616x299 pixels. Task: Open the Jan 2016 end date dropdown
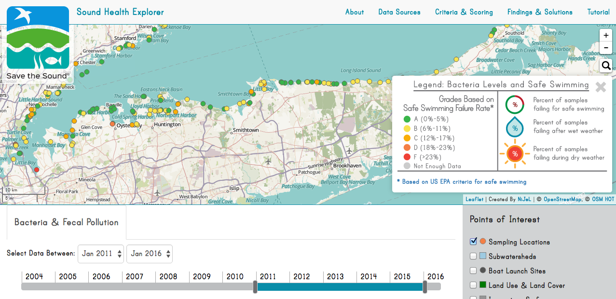[150, 254]
